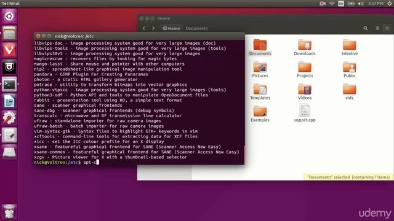Open the drive icon in the dock
Screen dimensions: 394x221
click(x=9, y=152)
